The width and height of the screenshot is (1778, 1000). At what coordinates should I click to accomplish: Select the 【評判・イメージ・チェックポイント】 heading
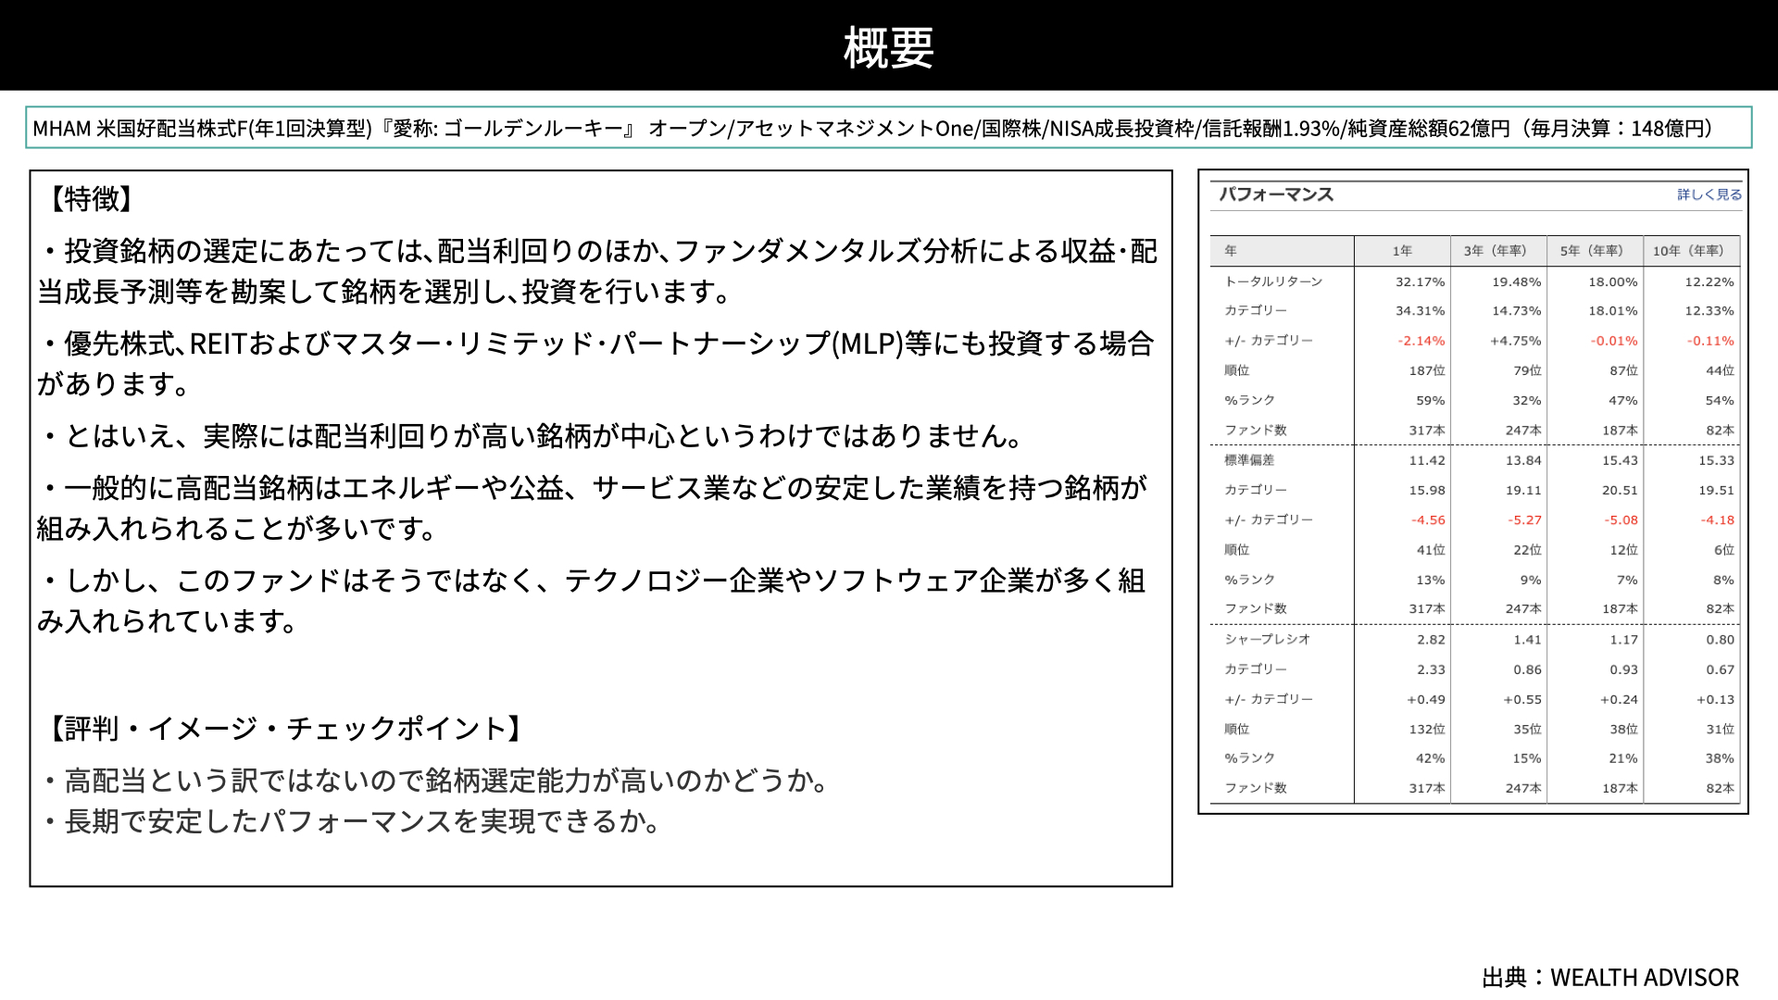285,729
